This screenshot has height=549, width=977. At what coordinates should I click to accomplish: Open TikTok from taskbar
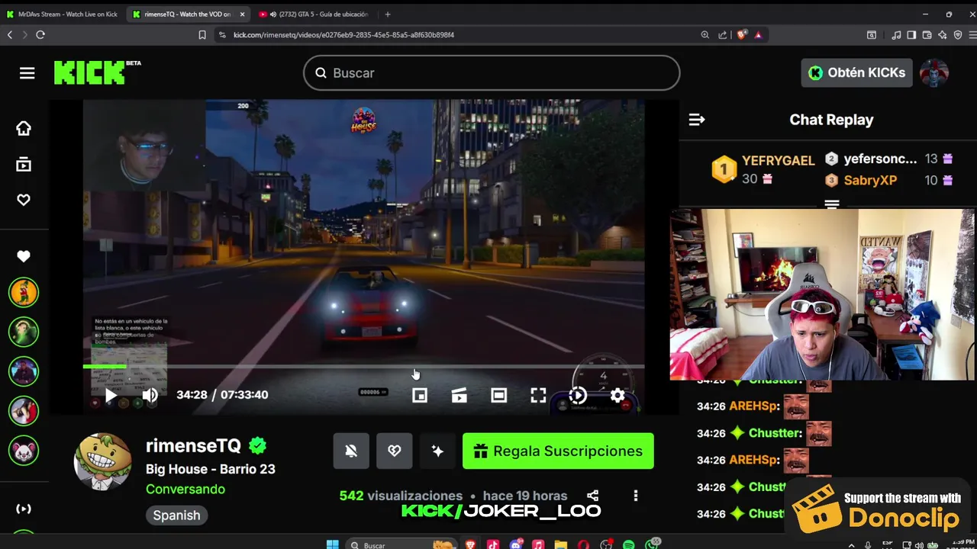point(493,544)
